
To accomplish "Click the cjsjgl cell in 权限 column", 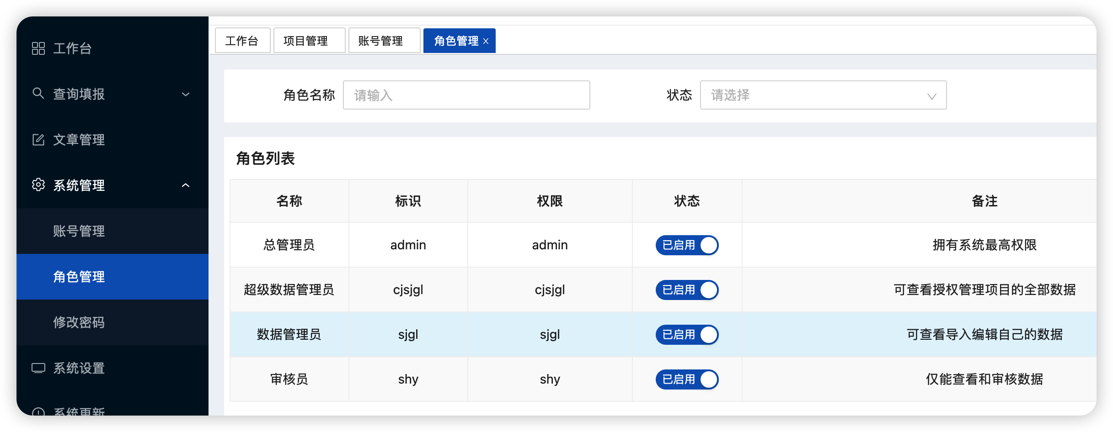I will [550, 290].
